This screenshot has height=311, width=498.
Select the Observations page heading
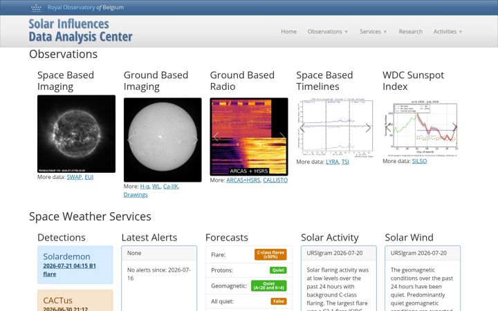point(63,54)
